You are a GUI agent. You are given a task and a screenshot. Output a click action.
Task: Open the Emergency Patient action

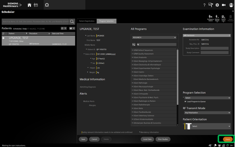(x=210, y=18)
